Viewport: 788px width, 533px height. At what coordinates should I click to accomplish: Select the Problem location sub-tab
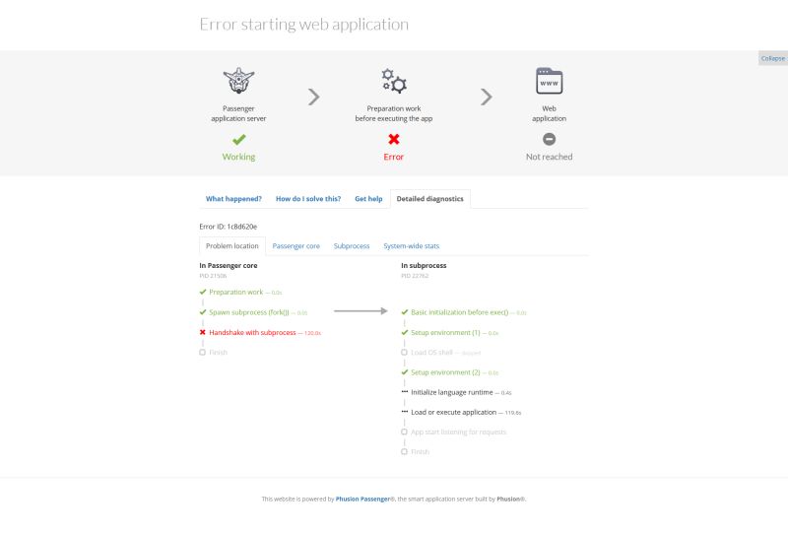[232, 246]
